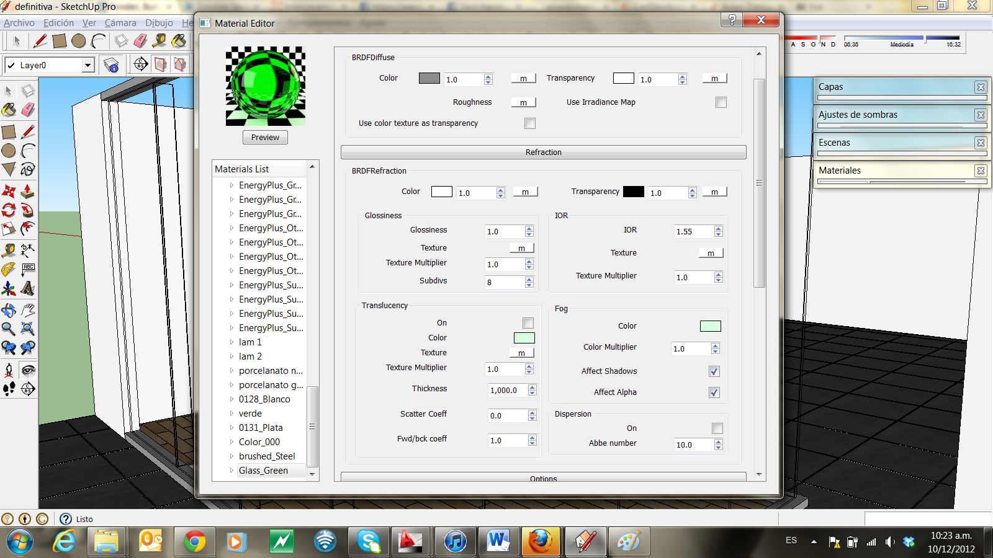This screenshot has width=993, height=558.
Task: Open the Cámara menu
Action: tap(120, 23)
